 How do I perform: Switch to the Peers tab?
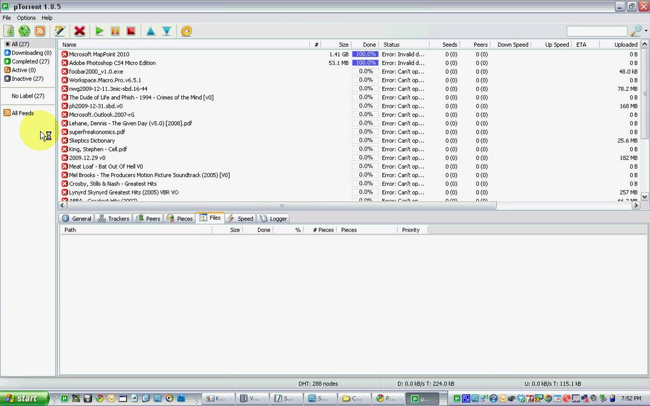click(148, 219)
